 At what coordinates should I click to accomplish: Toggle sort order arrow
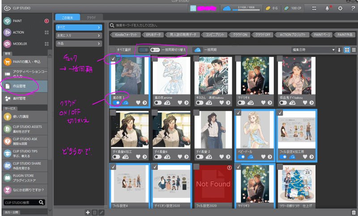click(339, 50)
